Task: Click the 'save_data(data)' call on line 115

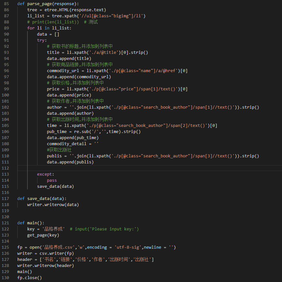Action: (56, 187)
